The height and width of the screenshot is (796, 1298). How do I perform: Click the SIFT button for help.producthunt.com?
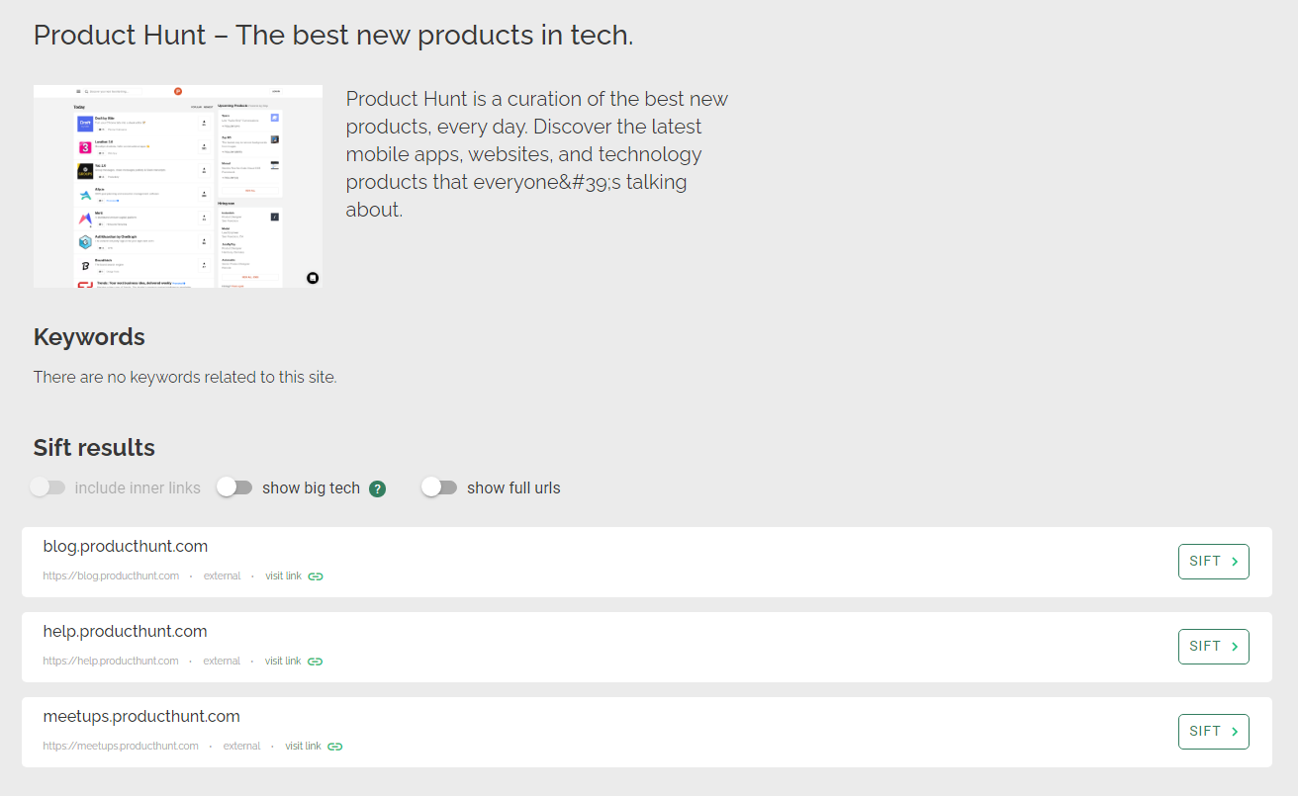click(x=1213, y=647)
